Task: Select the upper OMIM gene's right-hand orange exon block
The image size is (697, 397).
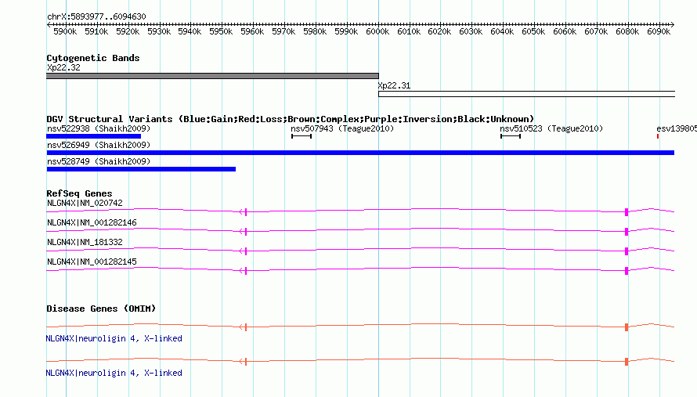Action: pyautogui.click(x=627, y=327)
